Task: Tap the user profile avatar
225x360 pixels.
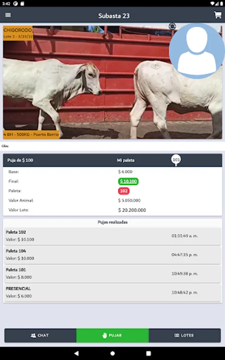Action: tap(197, 51)
